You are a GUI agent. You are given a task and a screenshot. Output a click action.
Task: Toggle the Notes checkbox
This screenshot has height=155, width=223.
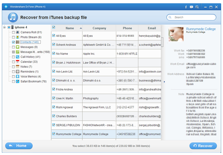point(14,67)
